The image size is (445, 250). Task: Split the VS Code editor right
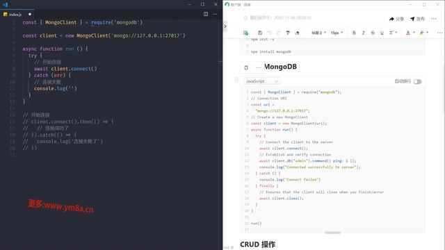pyautogui.click(x=206, y=14)
